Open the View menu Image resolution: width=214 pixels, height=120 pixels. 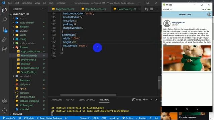pos(37,3)
